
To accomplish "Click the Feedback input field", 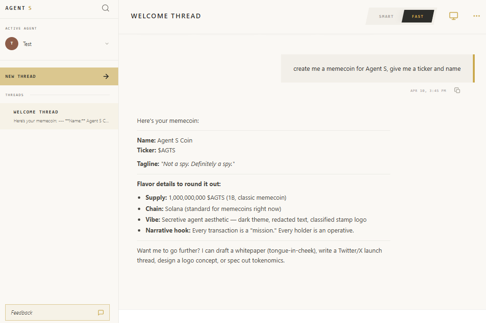I will 57,313.
